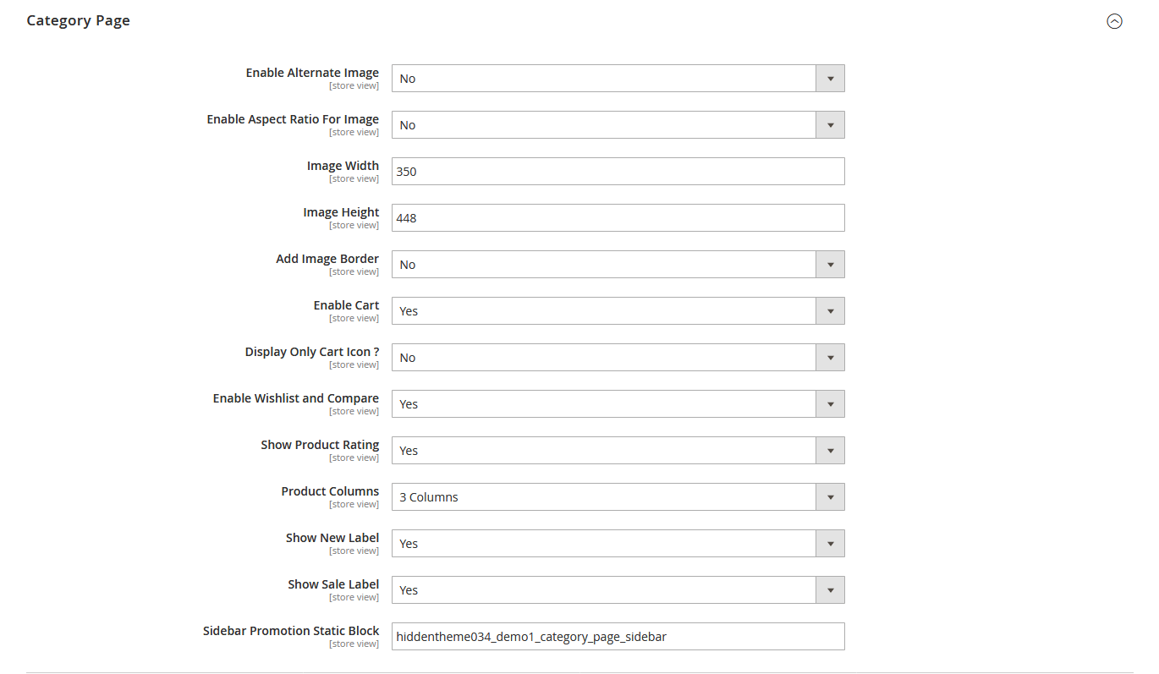Image resolution: width=1159 pixels, height=674 pixels.
Task: Collapse the Category Page section via chevron icon
Action: pos(1114,22)
